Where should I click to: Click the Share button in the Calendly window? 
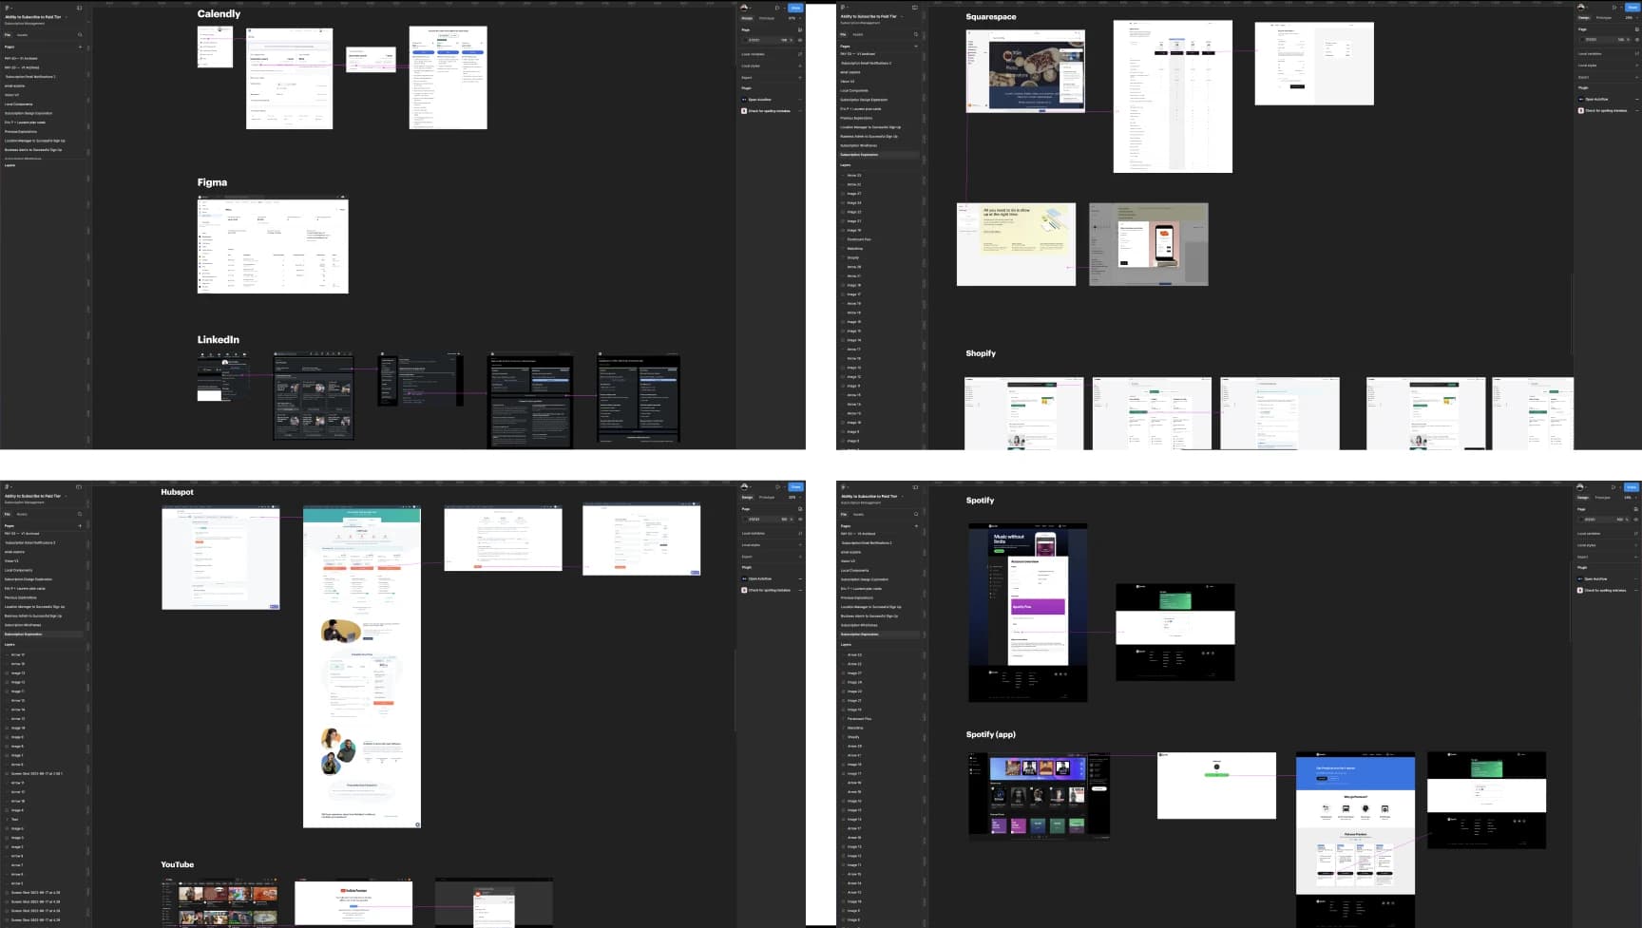tap(795, 8)
